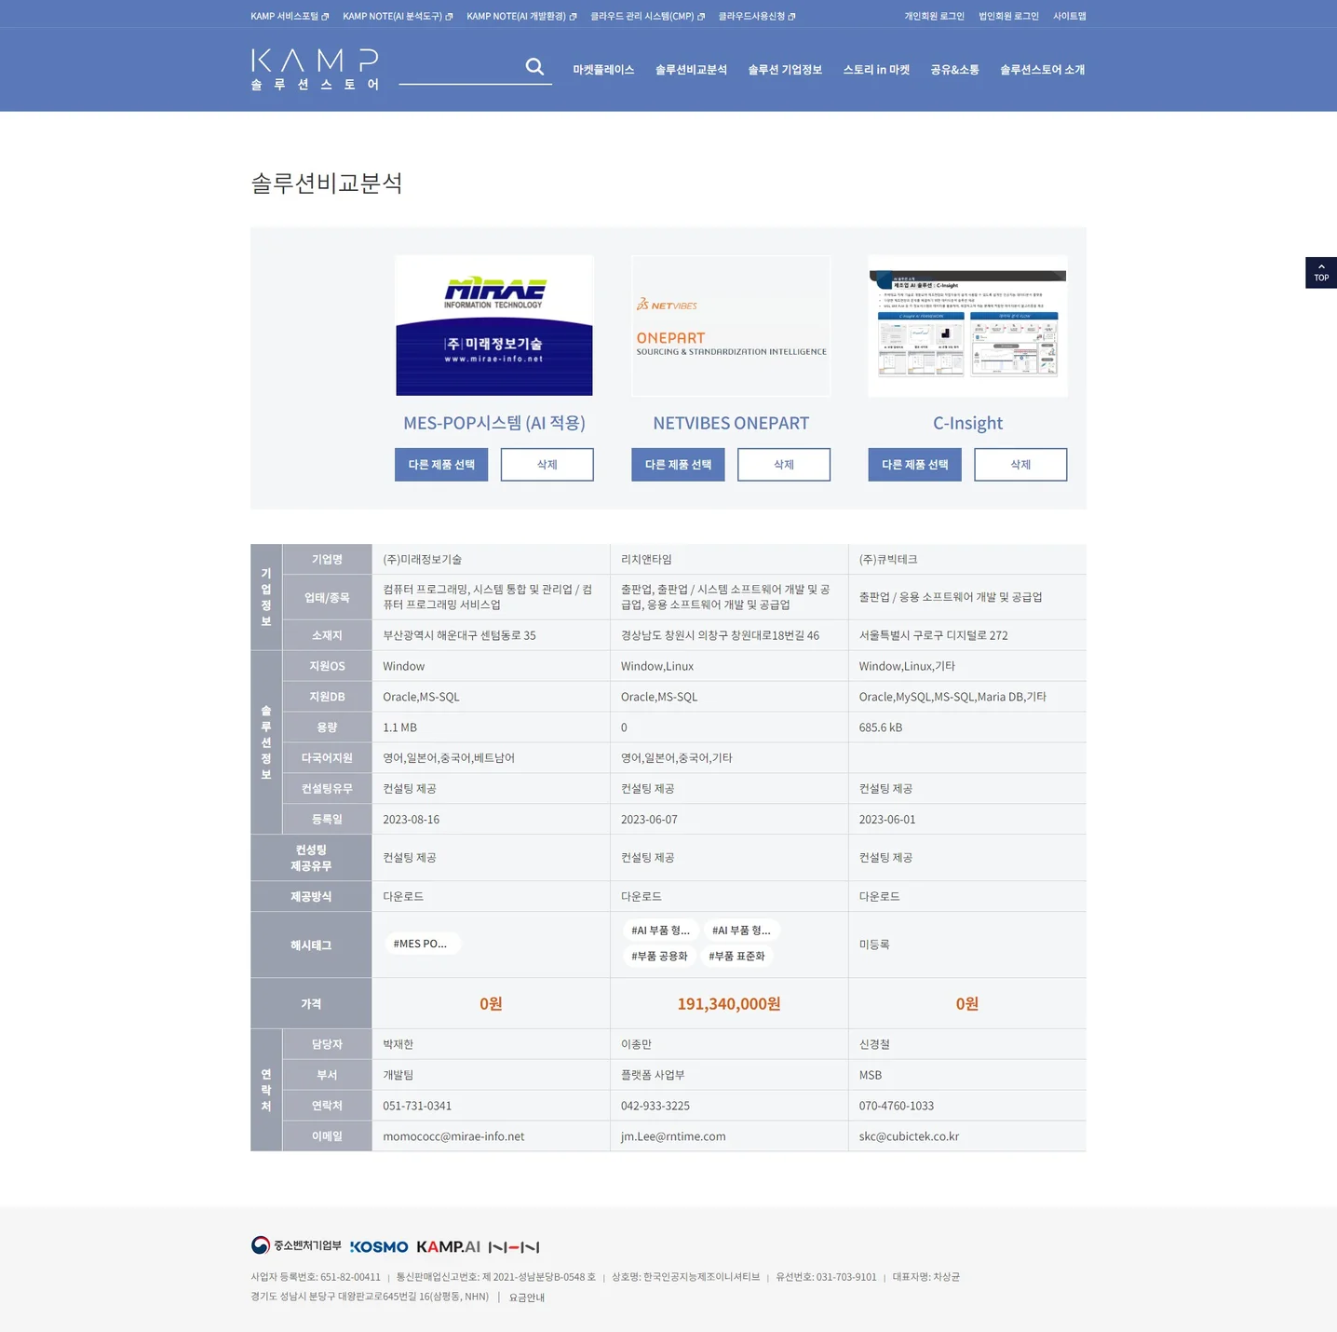The width and height of the screenshot is (1337, 1332).
Task: Click the search magnifier icon
Action: click(x=534, y=67)
